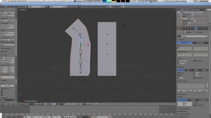Enable ghost Selected Only checkbox
This screenshot has height=118, width=211.
[x=194, y=105]
